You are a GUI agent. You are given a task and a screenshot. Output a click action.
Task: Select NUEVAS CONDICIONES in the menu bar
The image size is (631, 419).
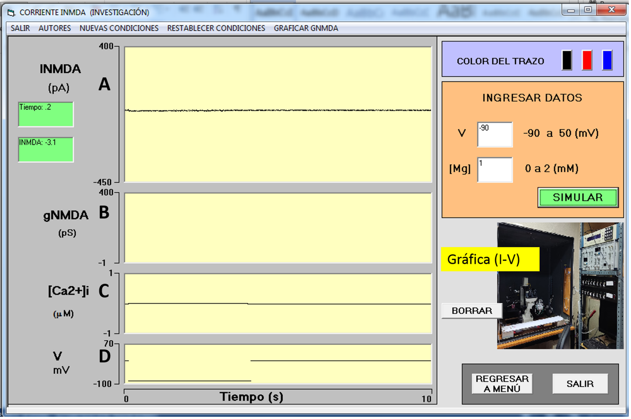coord(119,28)
